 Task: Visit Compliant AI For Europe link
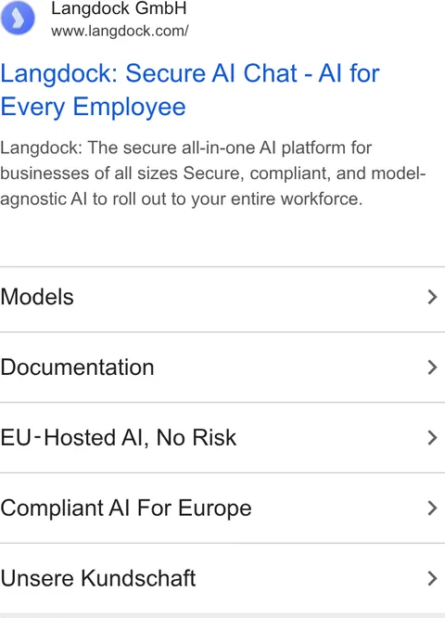click(222, 508)
